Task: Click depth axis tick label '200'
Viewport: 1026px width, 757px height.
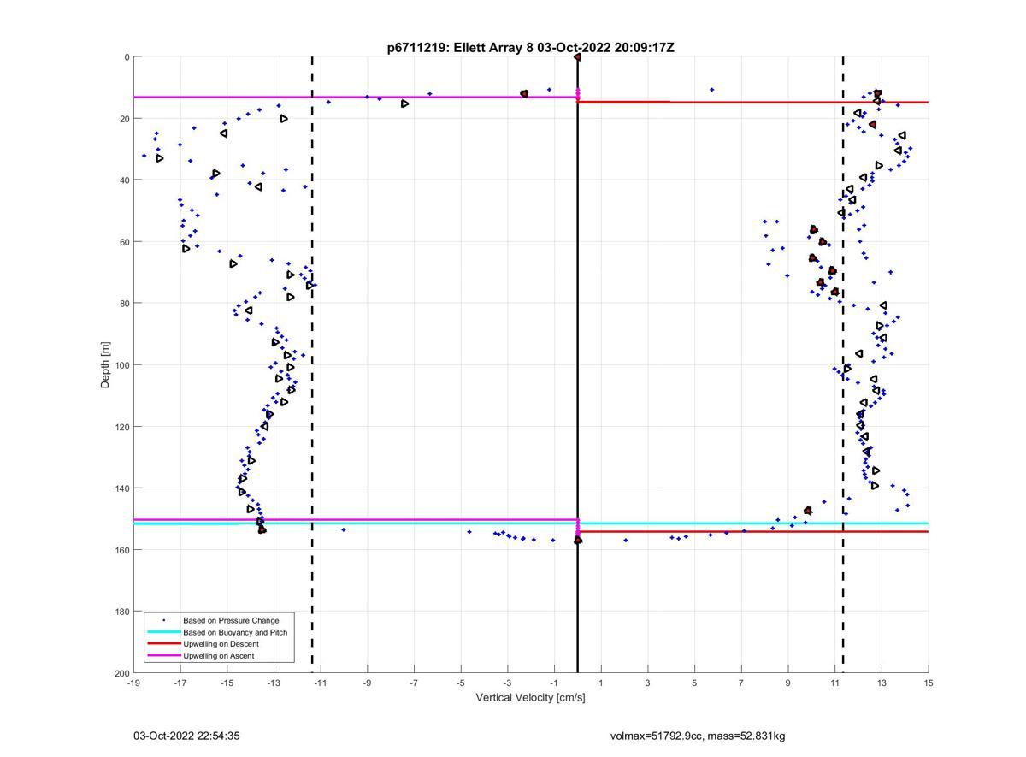Action: click(x=121, y=673)
